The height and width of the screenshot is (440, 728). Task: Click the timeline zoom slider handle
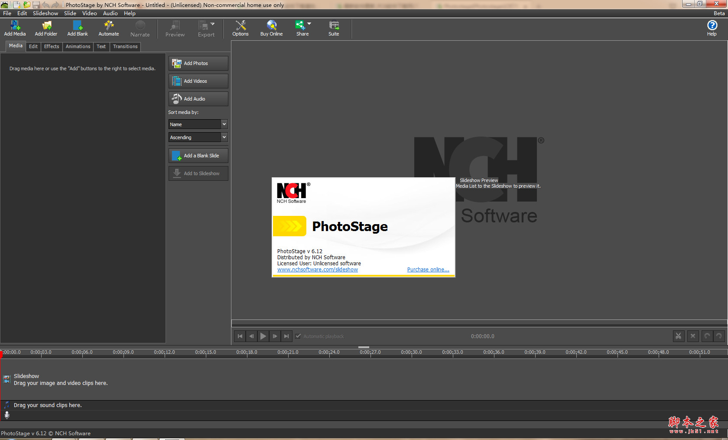click(364, 347)
